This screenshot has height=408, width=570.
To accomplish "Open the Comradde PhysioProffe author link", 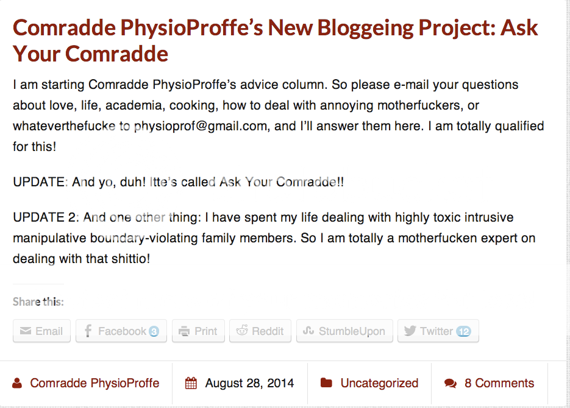I will (94, 383).
